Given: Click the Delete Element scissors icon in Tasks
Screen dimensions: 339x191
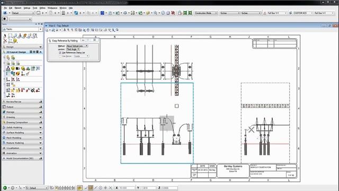Looking at the screenshot, I should (x=5, y=41).
